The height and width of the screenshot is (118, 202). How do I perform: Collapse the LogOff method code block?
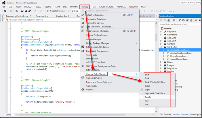coord(10,91)
